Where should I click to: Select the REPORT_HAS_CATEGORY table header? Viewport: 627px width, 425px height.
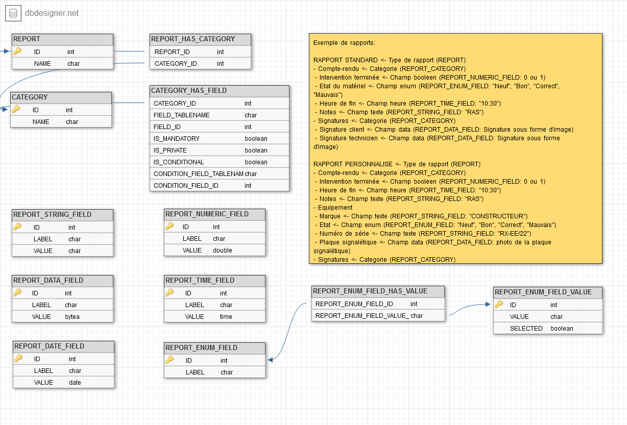[x=201, y=39]
